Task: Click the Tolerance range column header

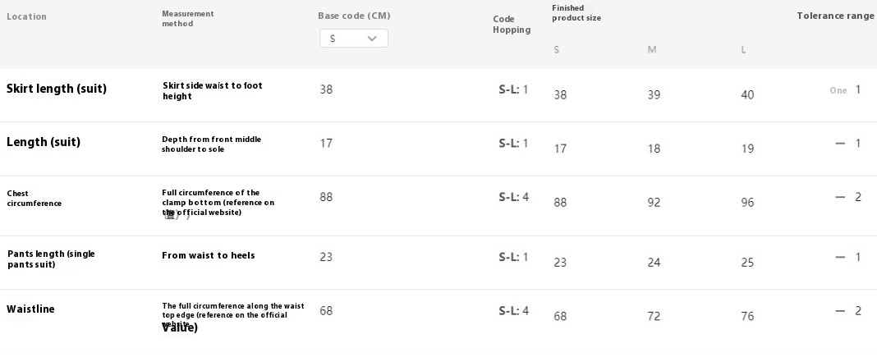Action: [835, 16]
